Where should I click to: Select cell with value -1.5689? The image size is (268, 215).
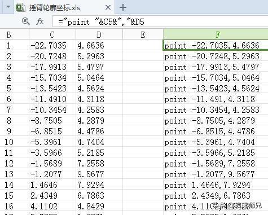[x=52, y=163]
